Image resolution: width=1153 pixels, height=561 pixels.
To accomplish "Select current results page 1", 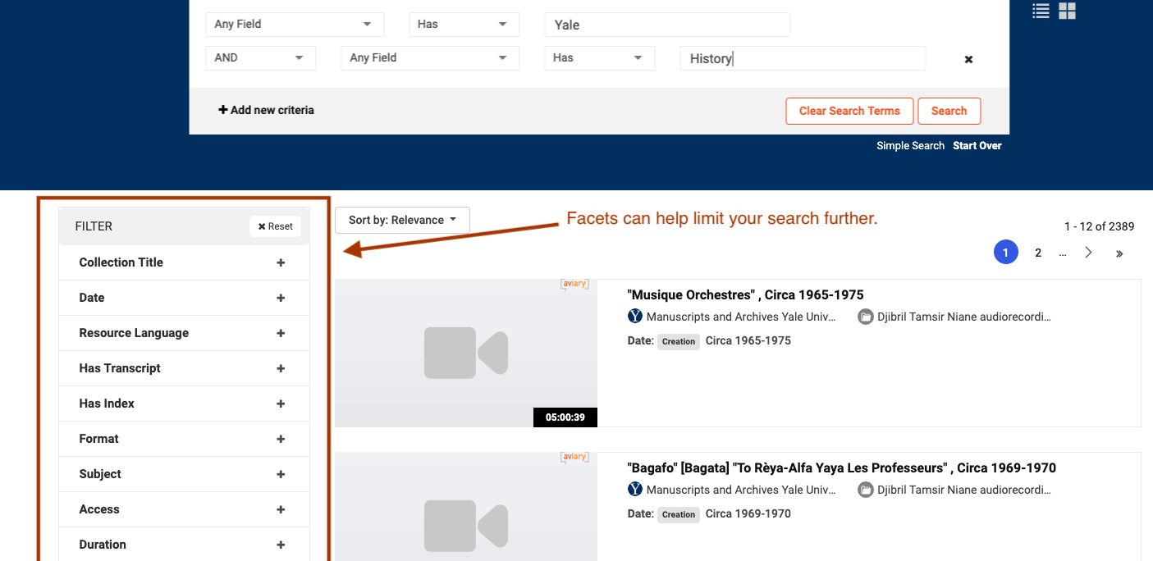I will [1005, 253].
